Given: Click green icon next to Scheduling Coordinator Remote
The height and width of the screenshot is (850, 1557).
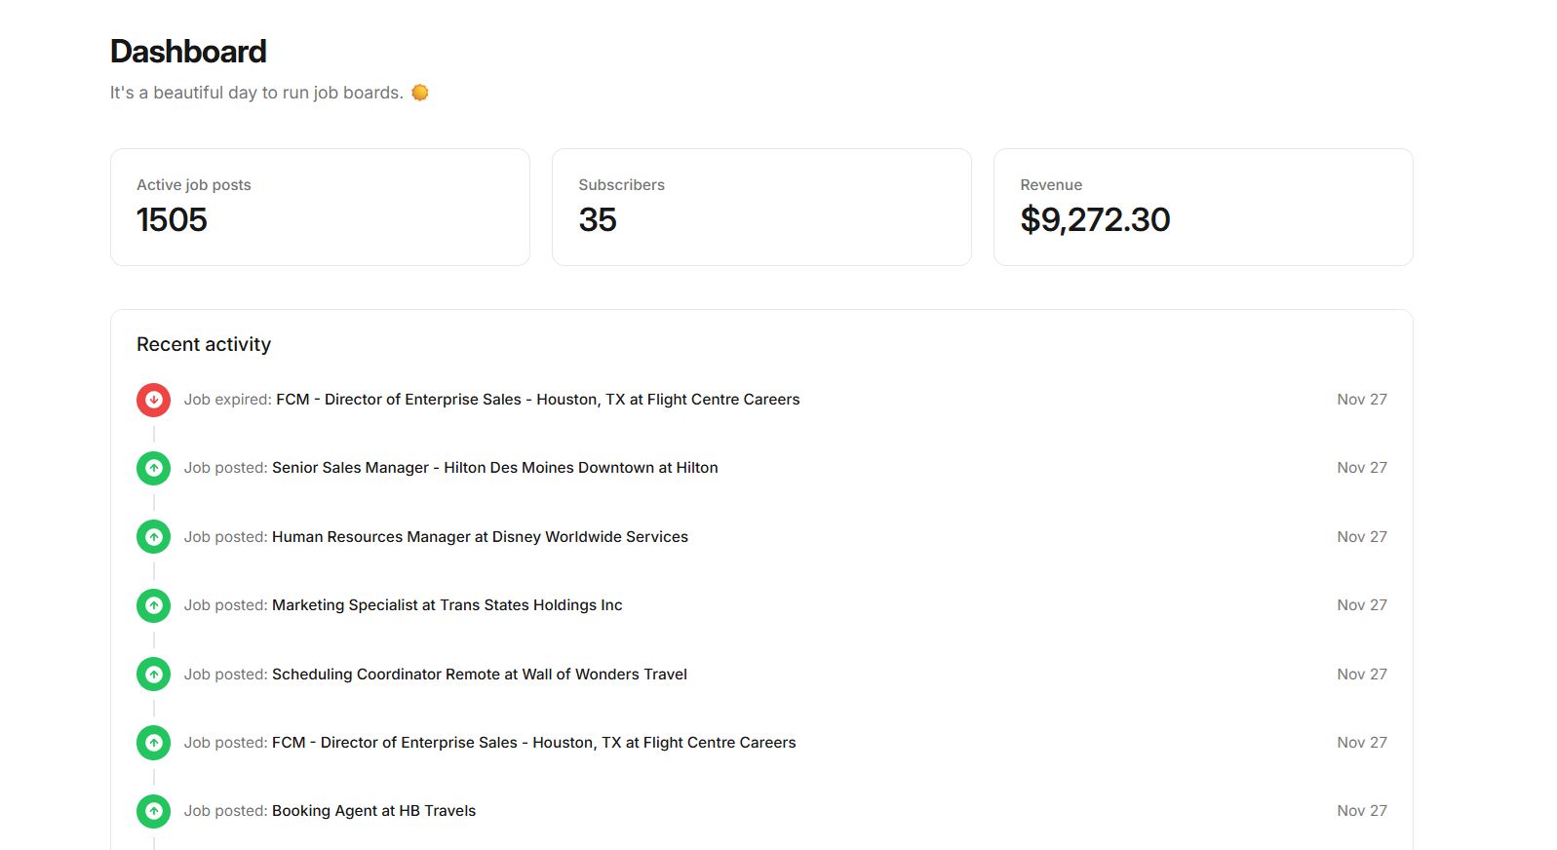Looking at the screenshot, I should tap(153, 675).
